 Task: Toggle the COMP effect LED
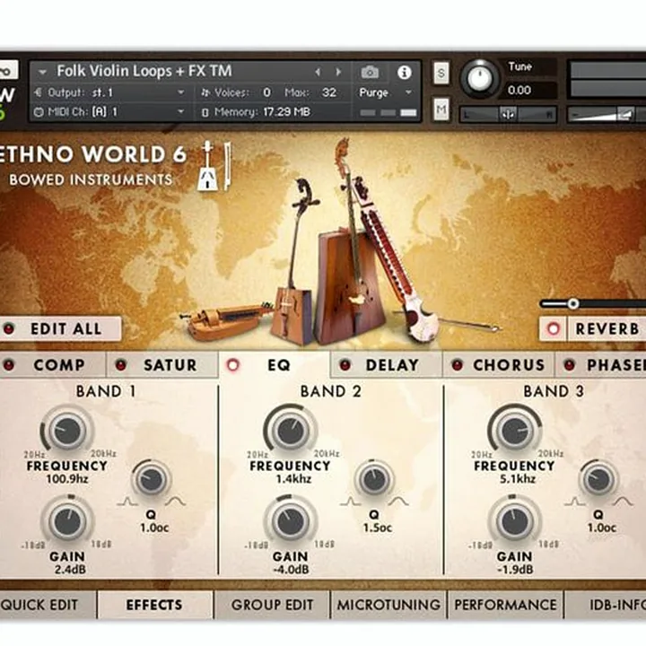pos(9,364)
